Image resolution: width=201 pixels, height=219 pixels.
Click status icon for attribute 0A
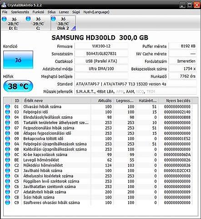(x=8, y=144)
